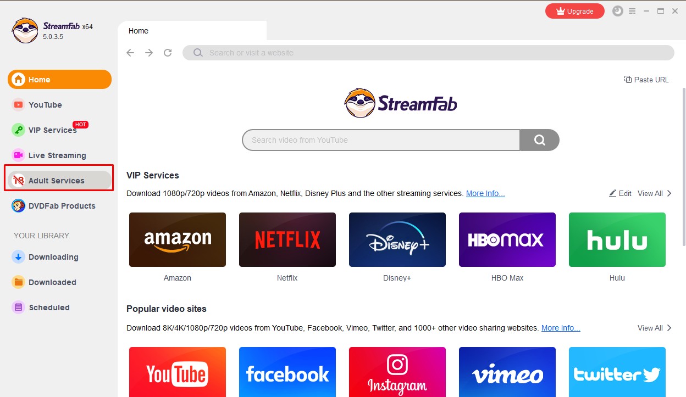Click the pencil Edit icon for VIP Services
The height and width of the screenshot is (397, 686).
612,193
